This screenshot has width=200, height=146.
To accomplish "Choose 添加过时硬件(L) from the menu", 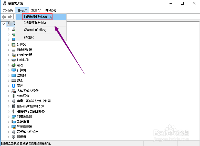I will (x=41, y=23).
